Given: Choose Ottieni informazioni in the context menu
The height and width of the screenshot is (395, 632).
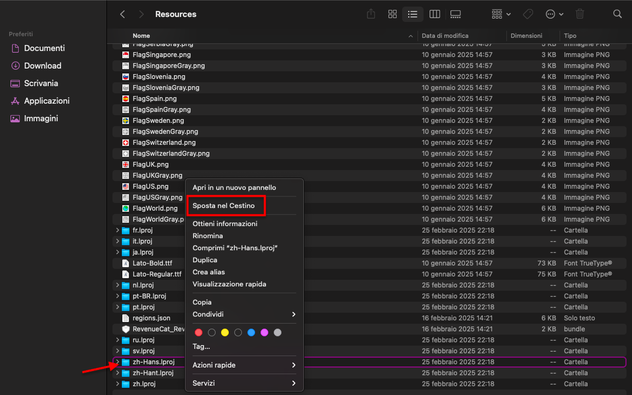Looking at the screenshot, I should point(224,223).
